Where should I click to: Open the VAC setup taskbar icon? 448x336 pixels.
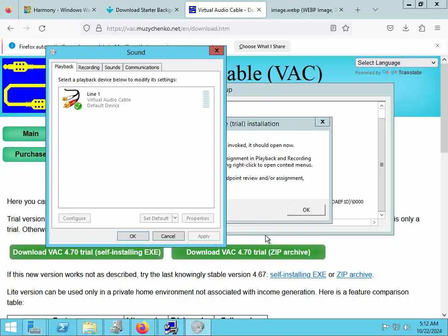tap(171, 327)
